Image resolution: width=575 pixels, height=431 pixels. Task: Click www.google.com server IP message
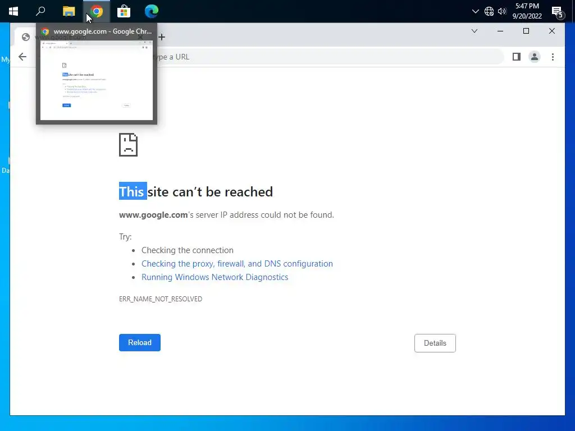coord(226,215)
